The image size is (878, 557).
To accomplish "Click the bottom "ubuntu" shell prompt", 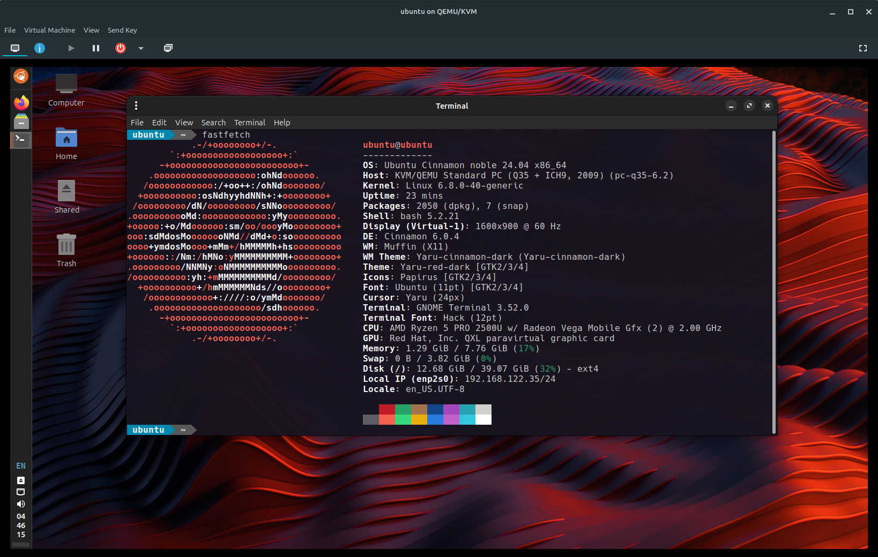I will coord(148,430).
